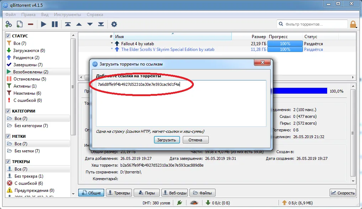Filter by Загружаются (0) status
The image size is (362, 209).
coord(29,51)
